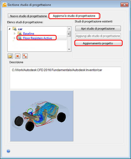The height and width of the screenshot is (159, 131).
Task: Click the Descrizione path text field
Action: (65, 78)
